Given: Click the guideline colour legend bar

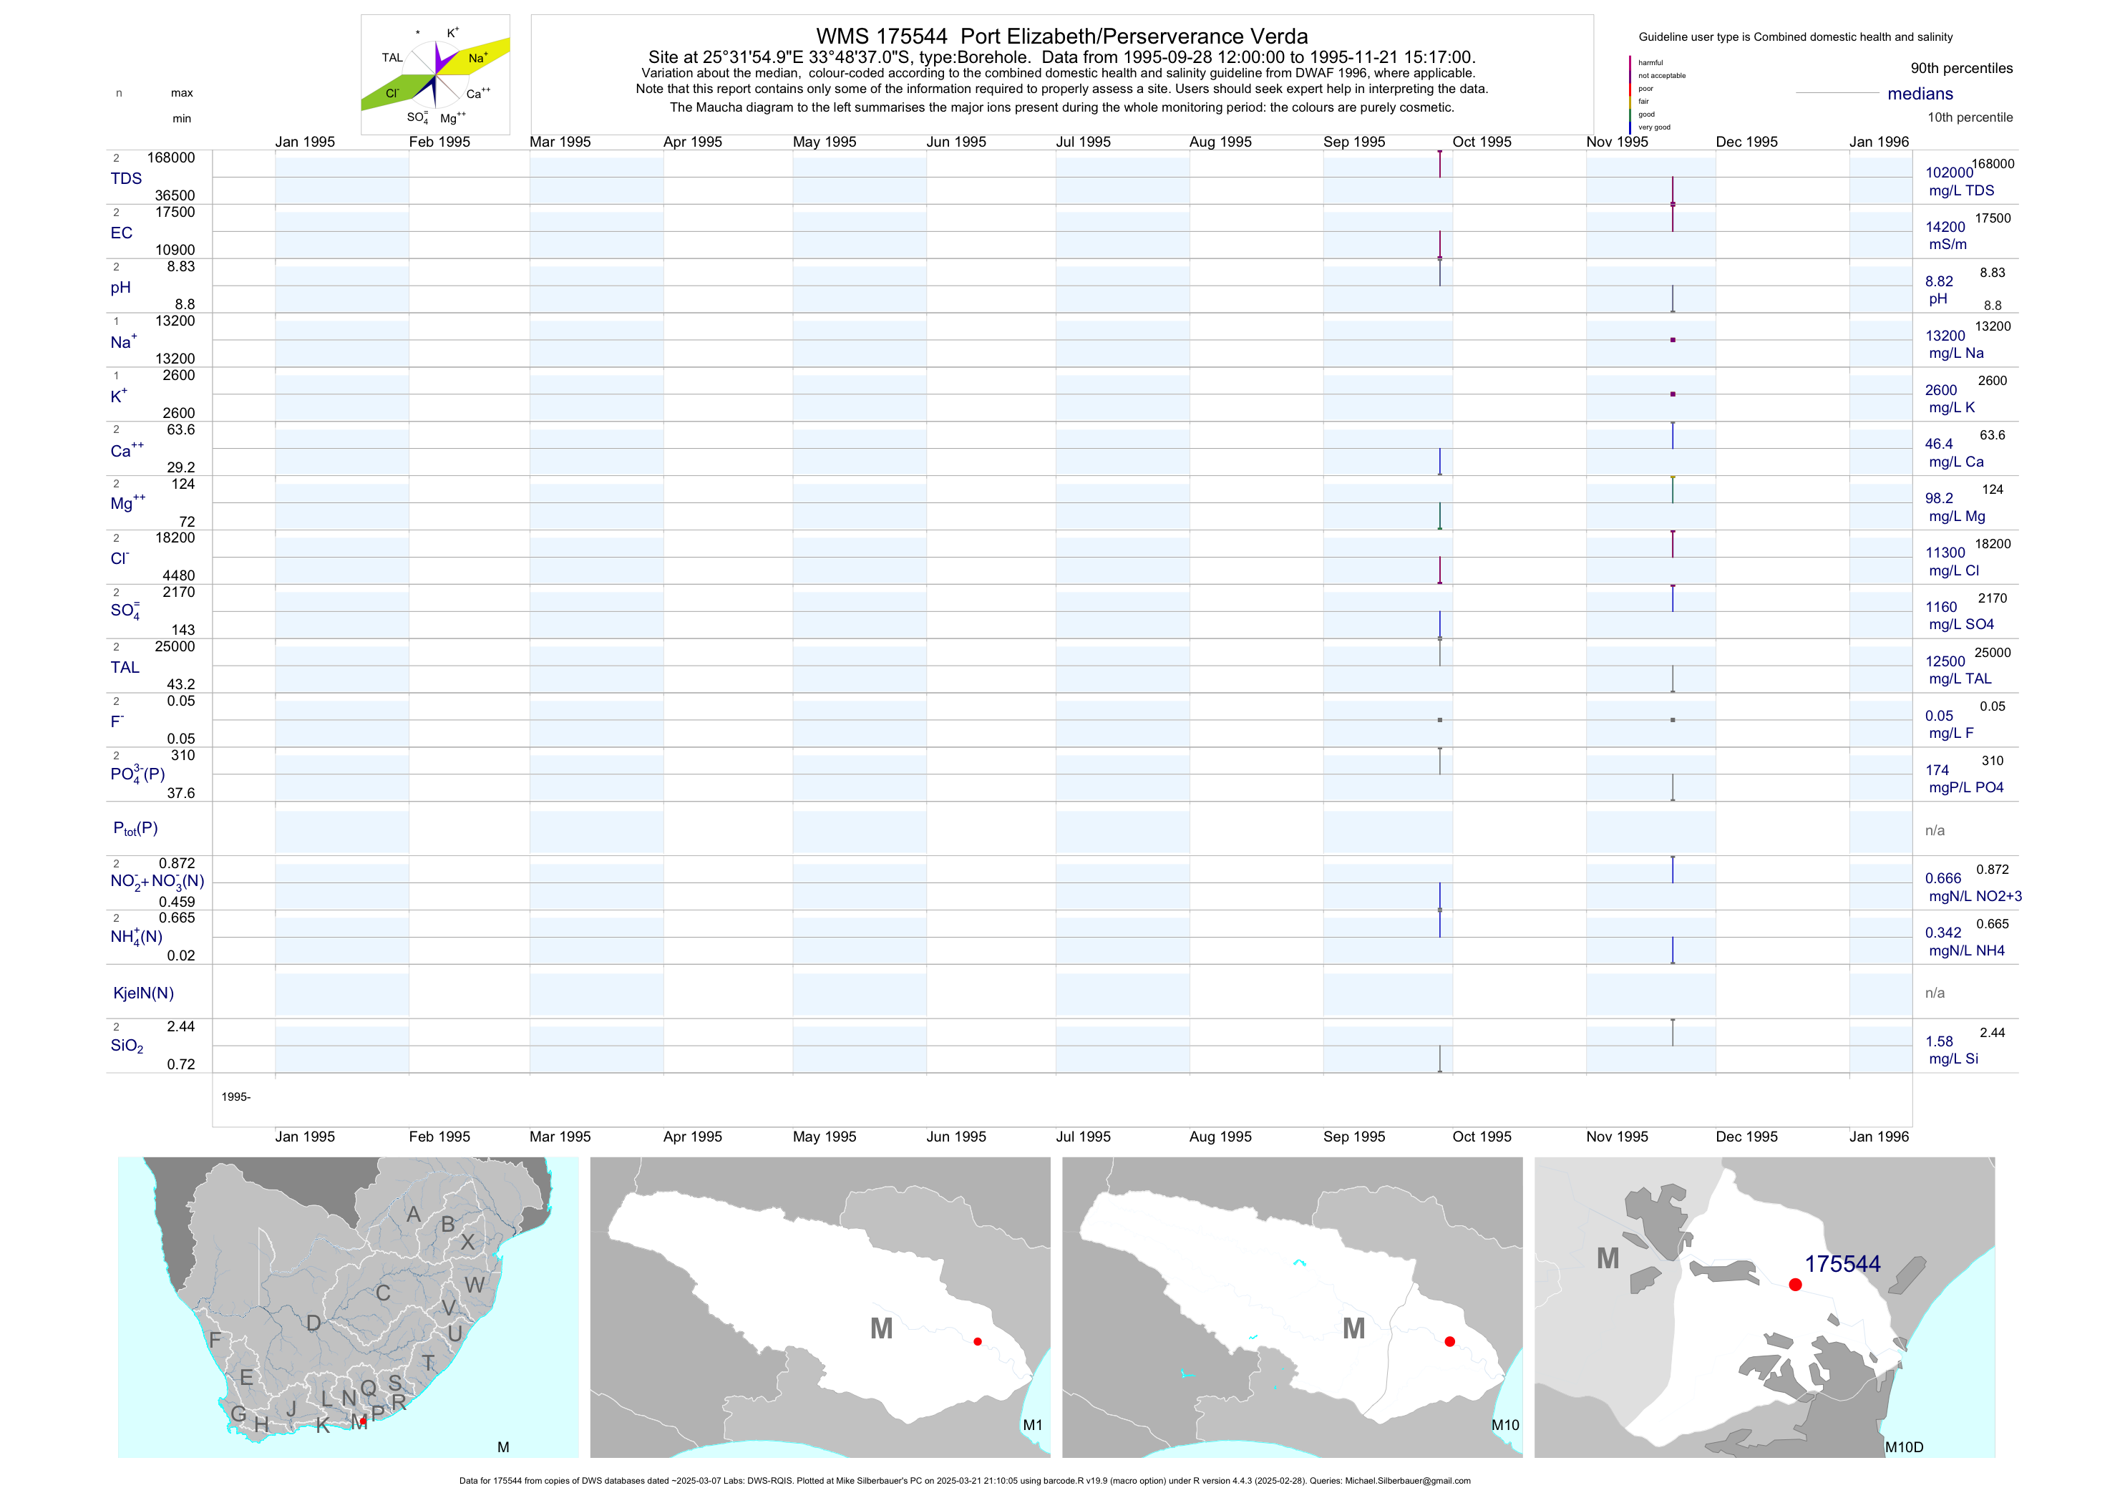Looking at the screenshot, I should point(1630,94).
